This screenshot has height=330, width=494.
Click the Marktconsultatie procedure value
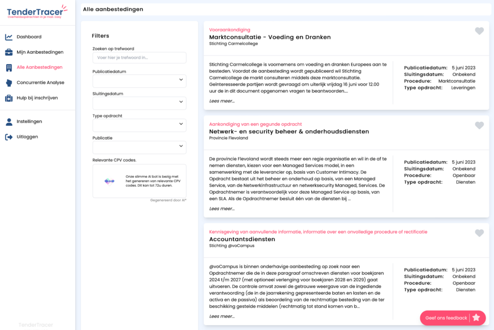[457, 81]
